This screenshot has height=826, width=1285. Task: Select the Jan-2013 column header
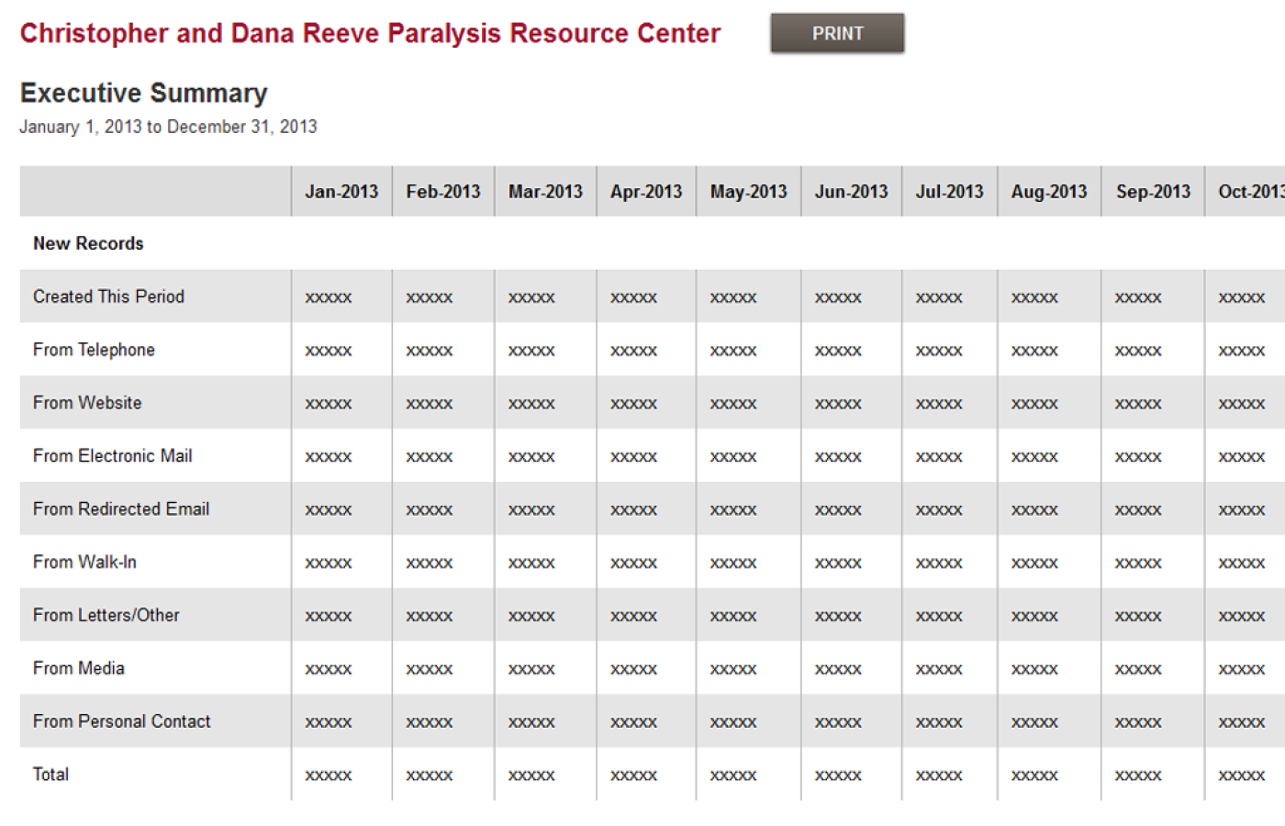pyautogui.click(x=341, y=192)
